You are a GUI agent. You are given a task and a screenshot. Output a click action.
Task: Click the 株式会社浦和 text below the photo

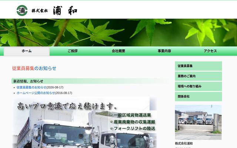coord(184,144)
